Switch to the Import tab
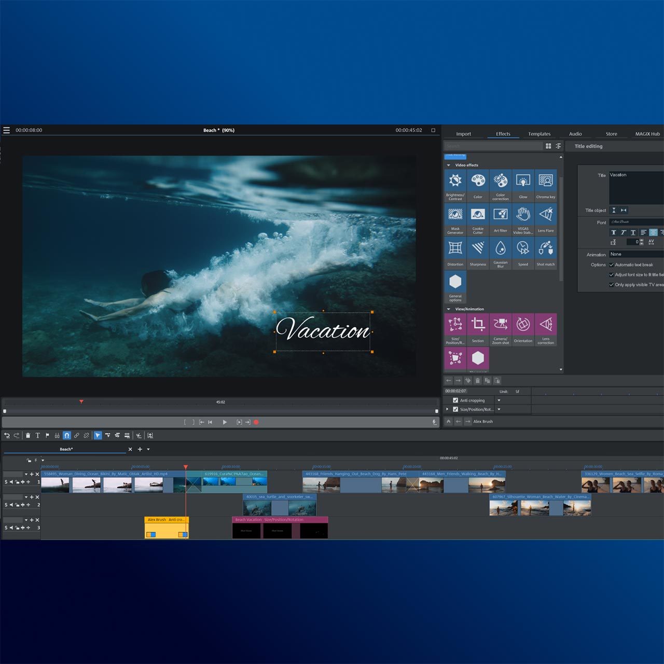The width and height of the screenshot is (664, 664). pyautogui.click(x=463, y=134)
